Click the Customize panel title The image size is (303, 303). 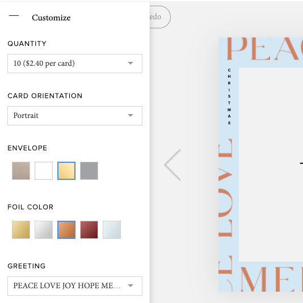click(x=51, y=18)
